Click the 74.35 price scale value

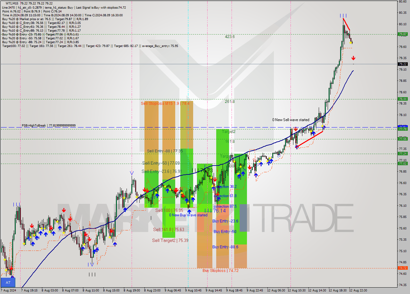click(x=403, y=285)
